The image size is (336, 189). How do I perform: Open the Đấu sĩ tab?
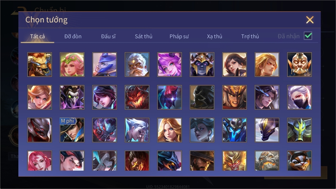click(108, 37)
